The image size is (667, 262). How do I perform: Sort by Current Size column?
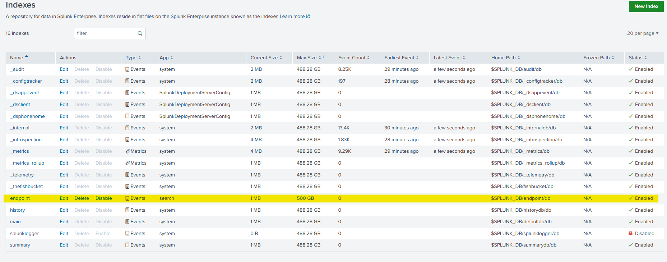coord(267,58)
